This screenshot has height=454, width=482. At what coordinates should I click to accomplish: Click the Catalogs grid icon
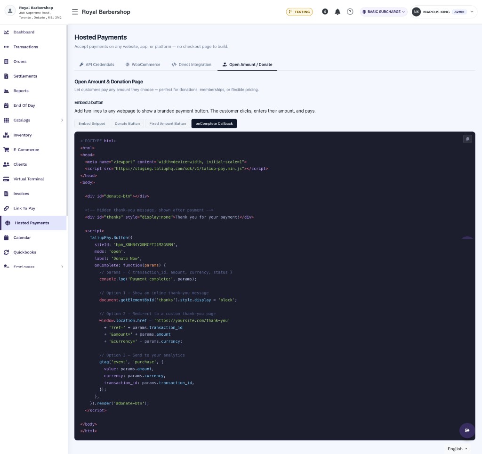click(6, 120)
